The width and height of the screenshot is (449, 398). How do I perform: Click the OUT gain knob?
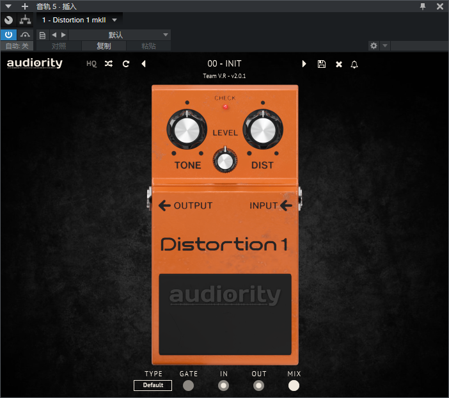[258, 385]
